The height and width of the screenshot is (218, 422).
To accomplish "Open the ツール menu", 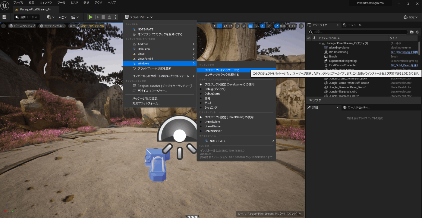I will pos(61,2).
